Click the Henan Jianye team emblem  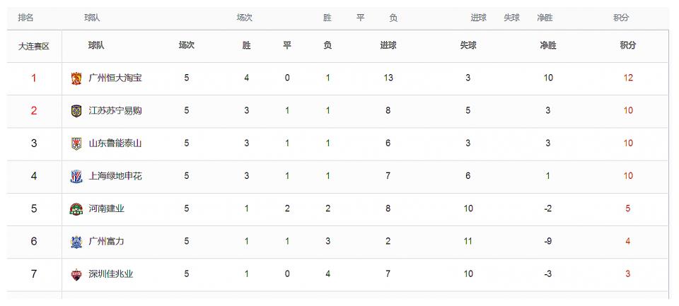[76, 209]
